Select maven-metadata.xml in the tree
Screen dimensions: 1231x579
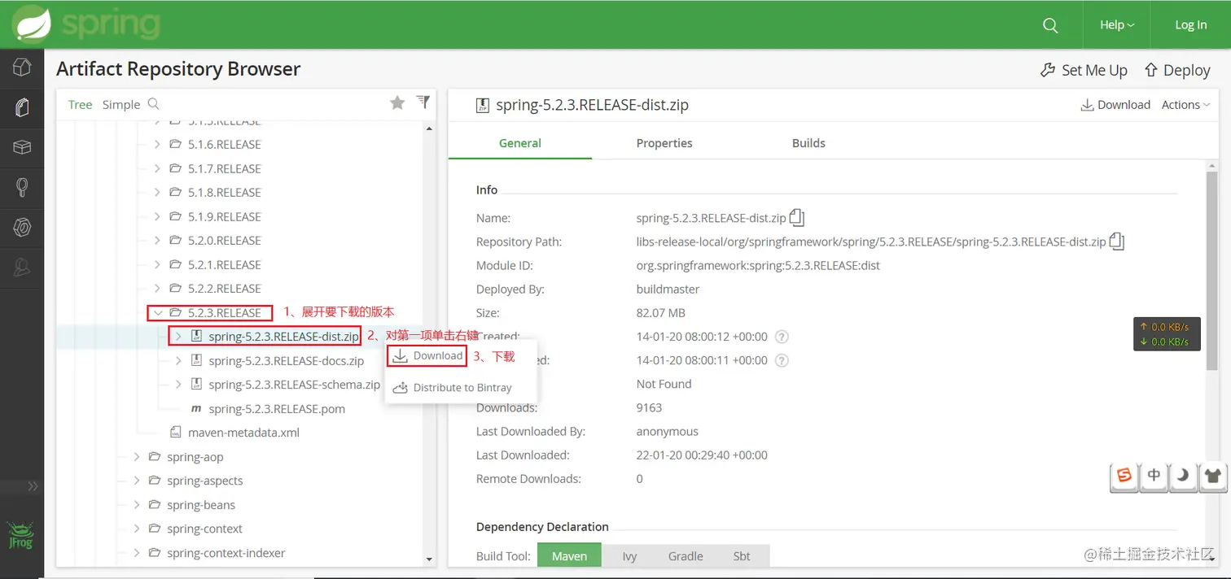point(243,433)
